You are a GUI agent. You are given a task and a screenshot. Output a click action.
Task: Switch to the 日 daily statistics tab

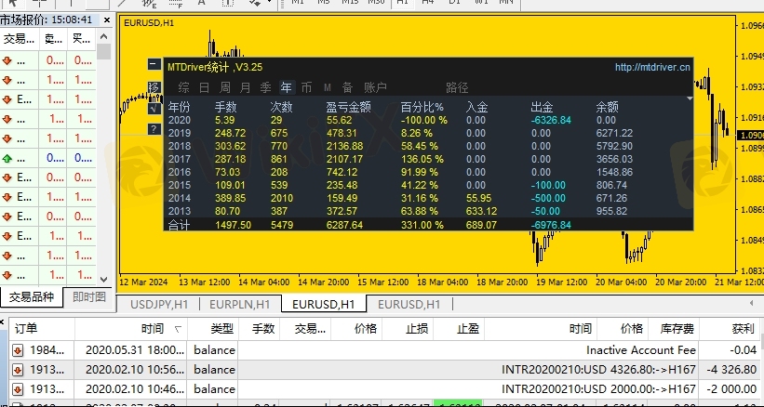click(204, 87)
